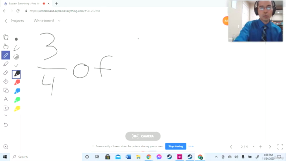The height and width of the screenshot is (161, 286).
Task: Select the Hand tool
Action: click(x=6, y=47)
